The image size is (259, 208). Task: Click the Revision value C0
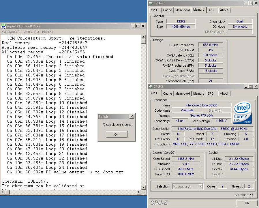pyautogui.click(x=246, y=139)
